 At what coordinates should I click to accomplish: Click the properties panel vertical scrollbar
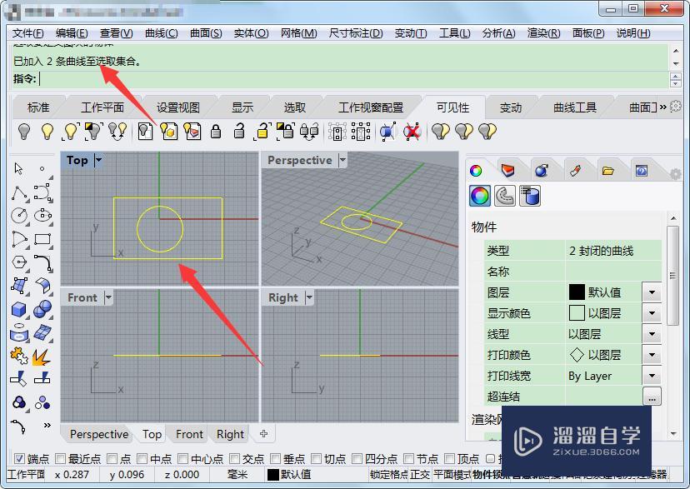point(672,276)
